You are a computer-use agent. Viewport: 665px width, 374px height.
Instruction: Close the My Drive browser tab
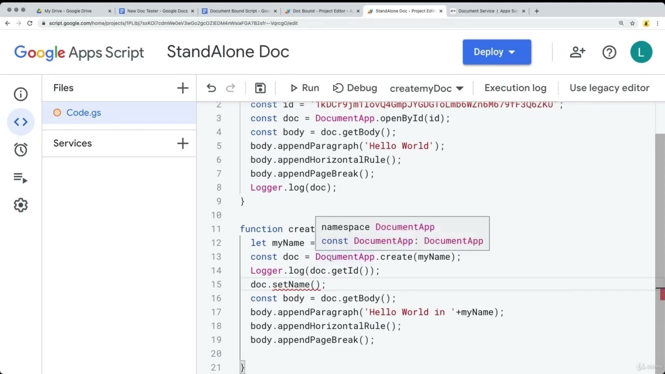pos(110,11)
